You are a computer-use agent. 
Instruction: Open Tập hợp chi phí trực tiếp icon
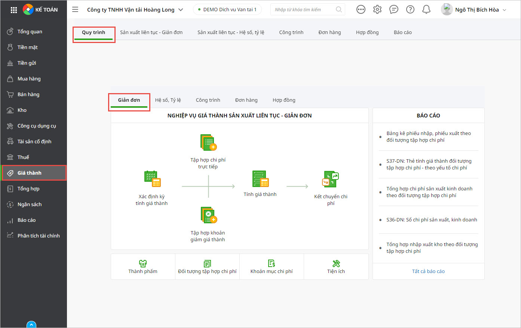point(208,142)
